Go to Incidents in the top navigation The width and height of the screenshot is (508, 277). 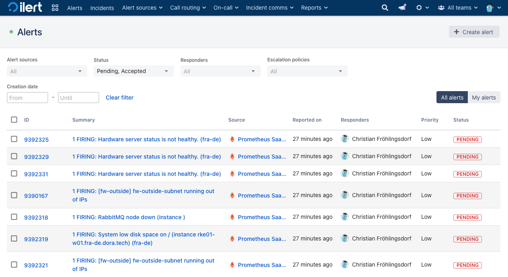coord(102,8)
